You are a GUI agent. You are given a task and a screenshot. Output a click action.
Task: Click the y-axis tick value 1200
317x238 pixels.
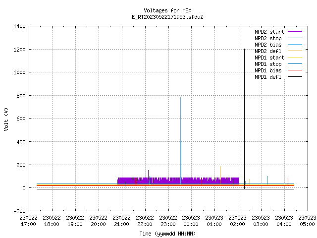pos(19,50)
